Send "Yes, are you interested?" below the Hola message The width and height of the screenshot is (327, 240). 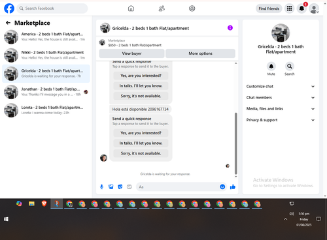(x=141, y=133)
